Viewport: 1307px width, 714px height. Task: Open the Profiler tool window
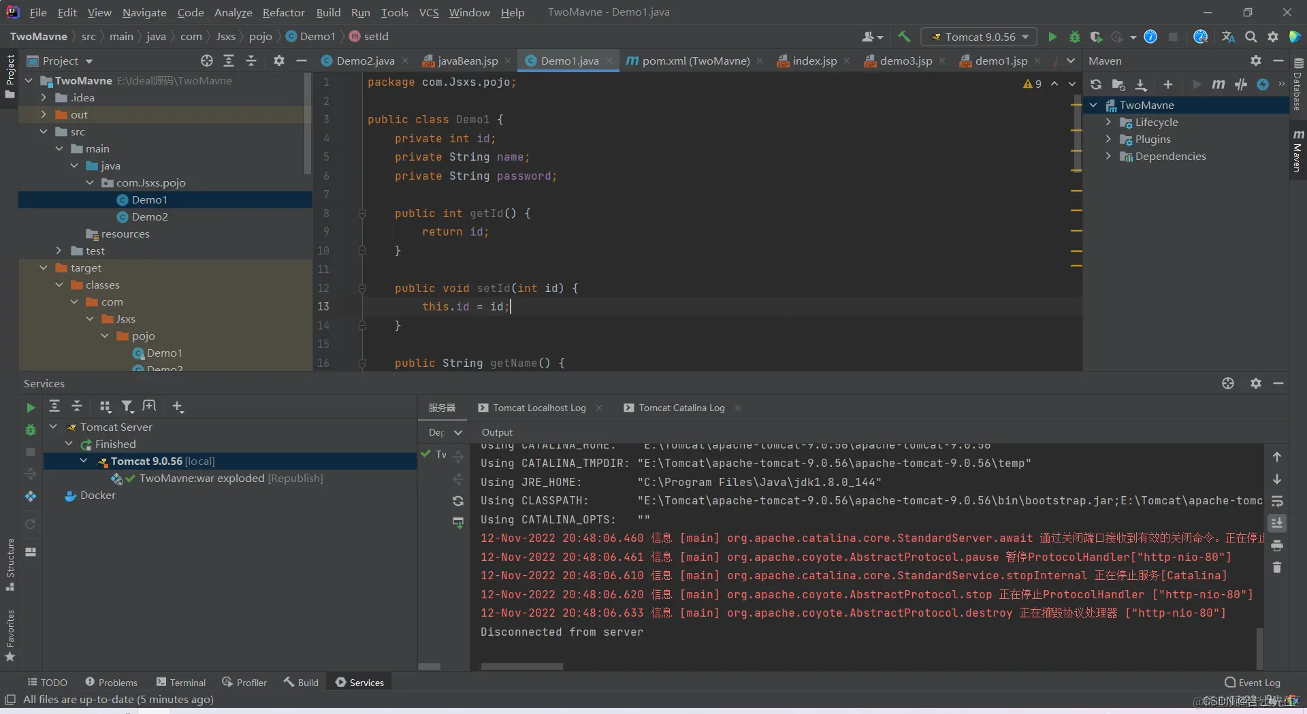coord(244,682)
